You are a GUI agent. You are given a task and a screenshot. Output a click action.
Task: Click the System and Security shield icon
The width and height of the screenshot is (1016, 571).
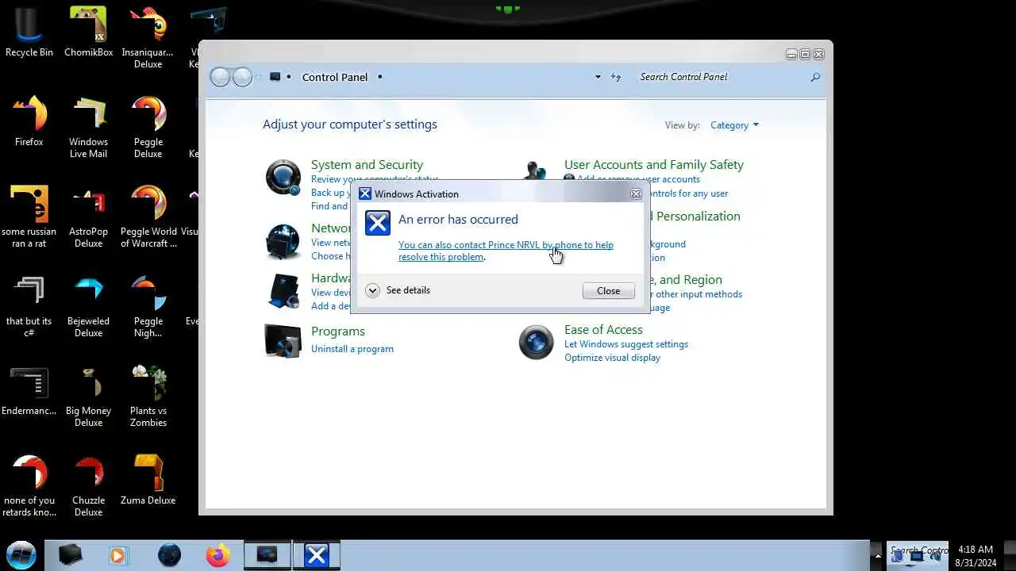point(283,177)
